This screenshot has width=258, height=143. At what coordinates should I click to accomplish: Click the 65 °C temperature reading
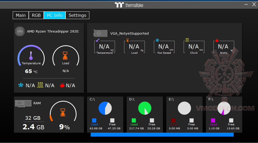31,71
